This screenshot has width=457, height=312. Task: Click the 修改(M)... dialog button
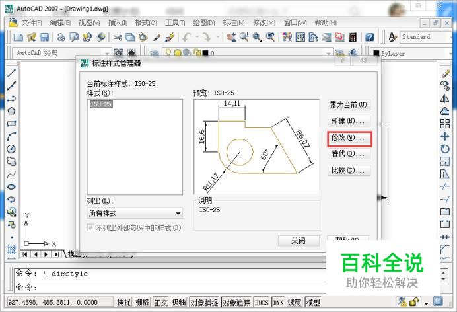click(x=349, y=138)
